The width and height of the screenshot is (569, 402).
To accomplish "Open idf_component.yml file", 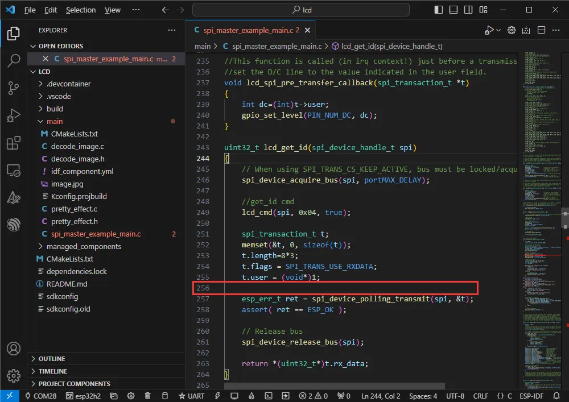I will tap(106, 171).
